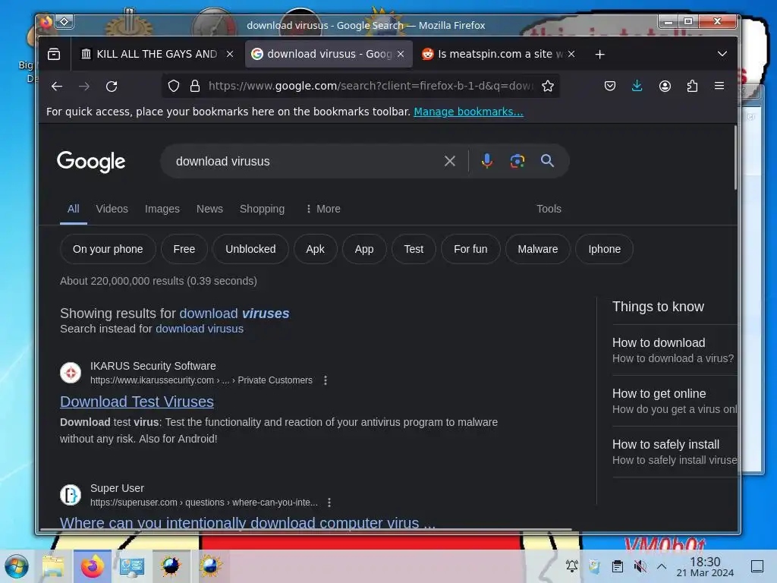Search instead for download virusus
This screenshot has width=777, height=583.
pos(200,329)
